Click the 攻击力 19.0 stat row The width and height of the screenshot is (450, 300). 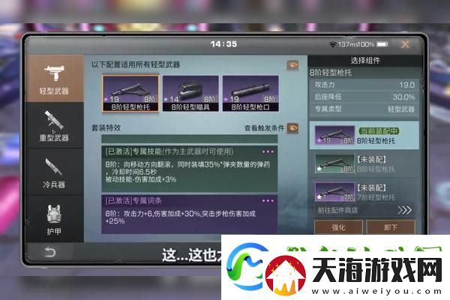pos(364,85)
